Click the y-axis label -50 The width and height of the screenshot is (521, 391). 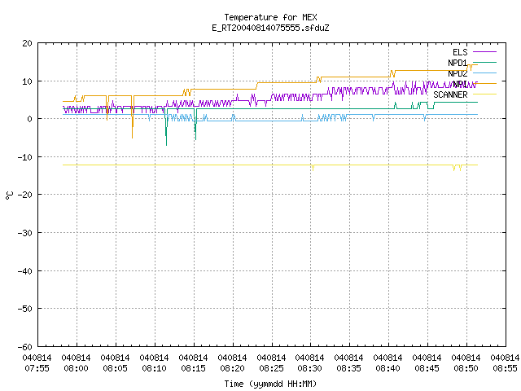coord(25,309)
